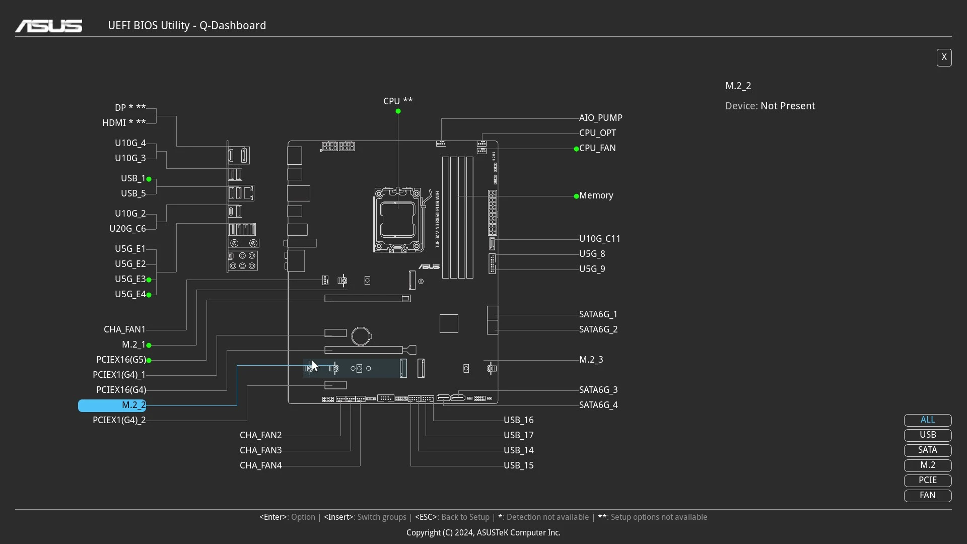Click the top PCIe x16 slot graphic
This screenshot has height=544, width=967.
click(368, 299)
